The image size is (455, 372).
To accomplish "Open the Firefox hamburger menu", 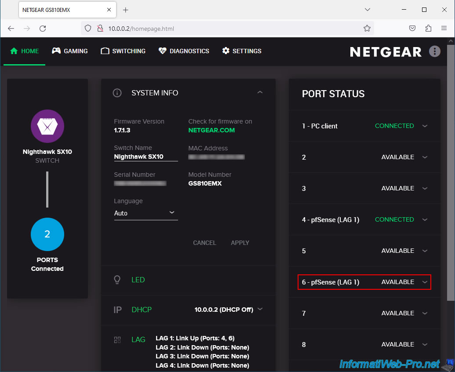I will pos(444,28).
